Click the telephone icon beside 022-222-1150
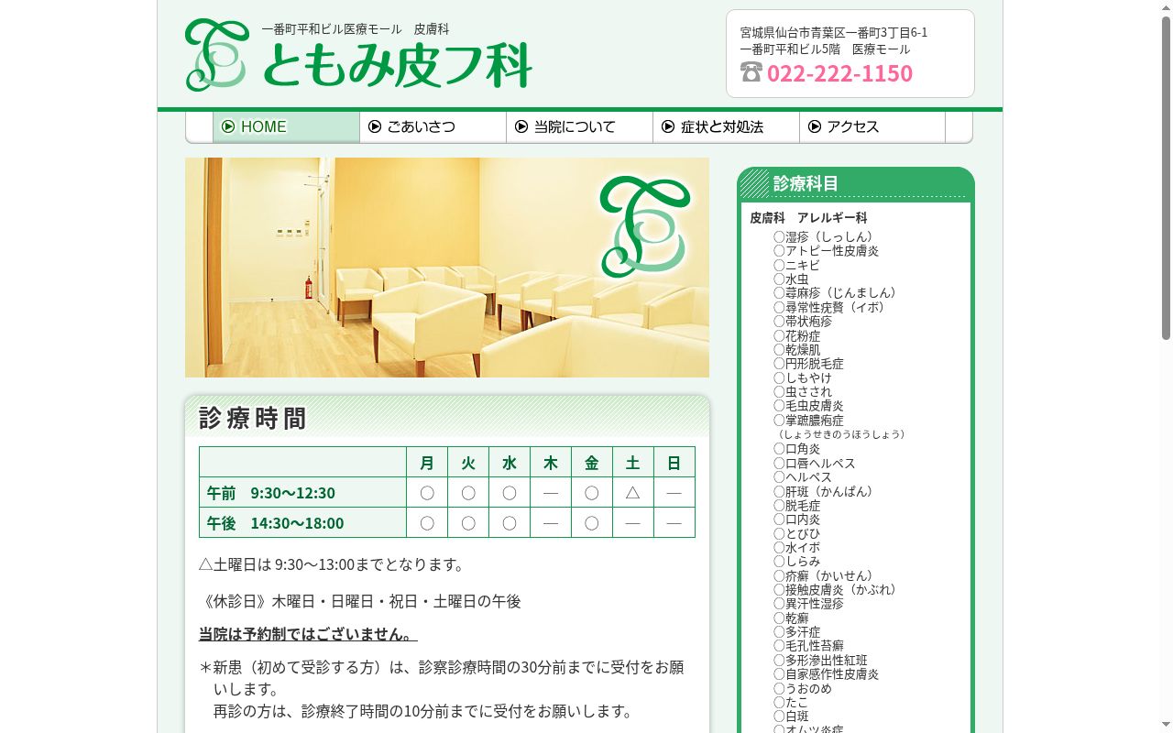 coord(751,72)
